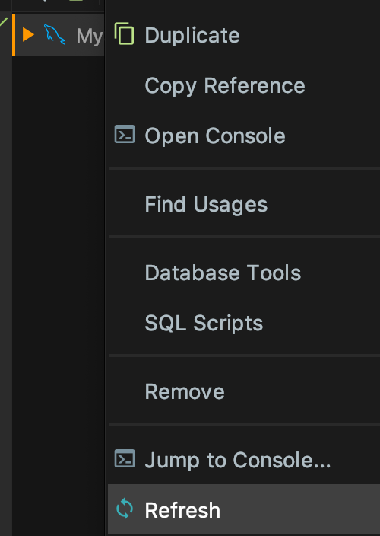Screen dimensions: 380x536
Task: Expand the MySQL data source orange arrow
Action: click(x=28, y=35)
